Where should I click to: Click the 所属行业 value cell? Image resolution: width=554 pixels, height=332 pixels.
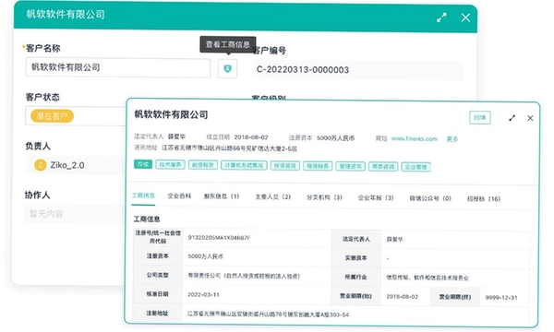pyautogui.click(x=455, y=278)
